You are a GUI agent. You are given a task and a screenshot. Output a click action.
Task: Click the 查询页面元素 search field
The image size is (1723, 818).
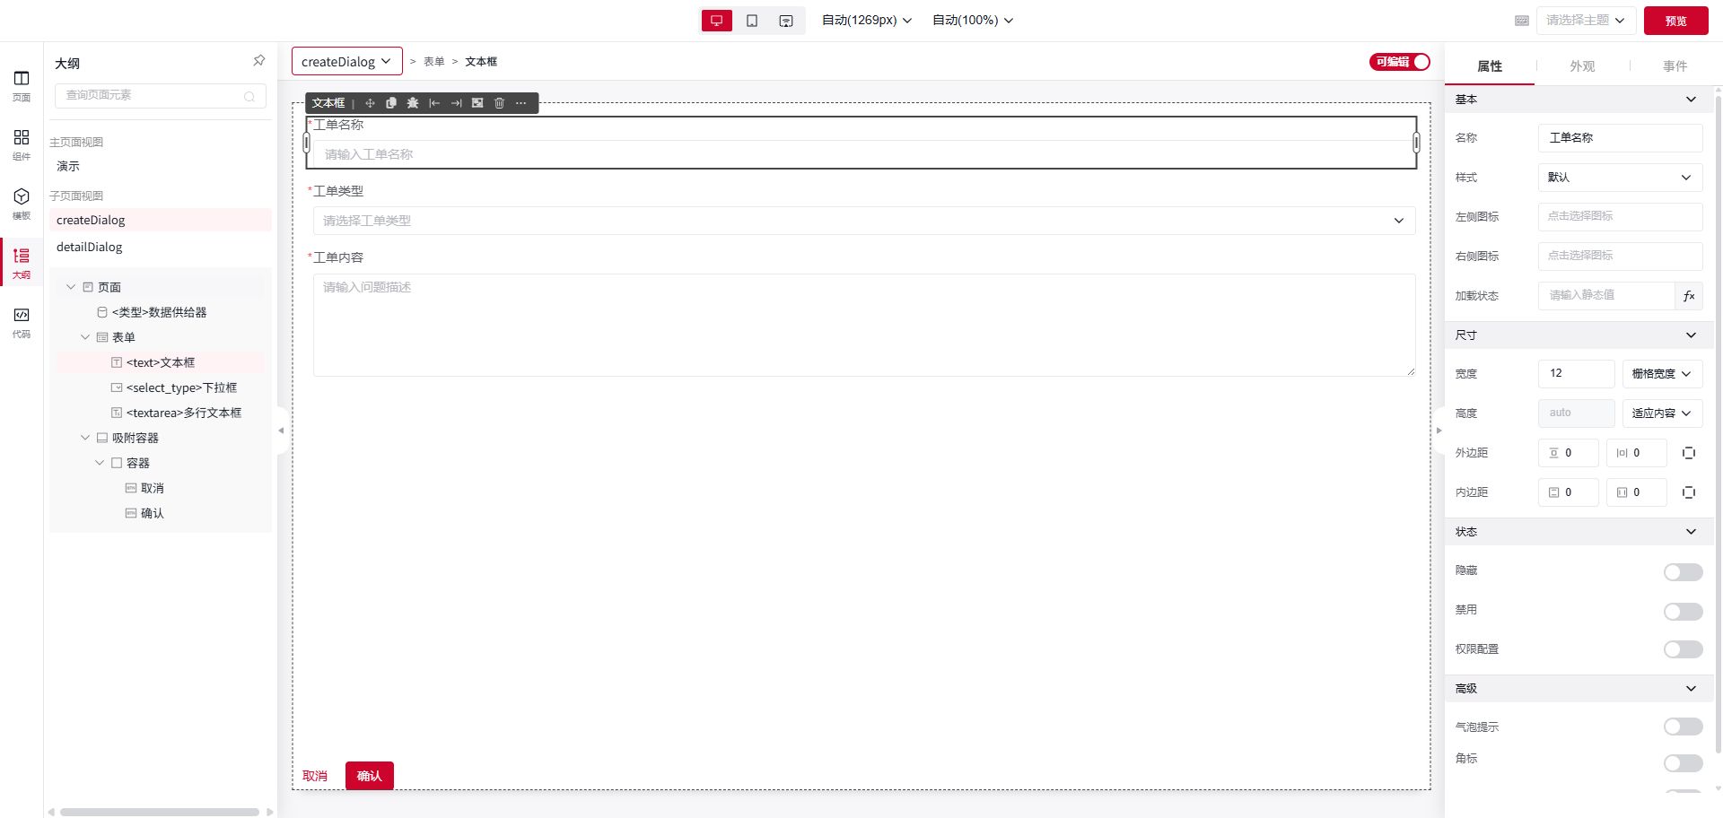click(x=153, y=95)
